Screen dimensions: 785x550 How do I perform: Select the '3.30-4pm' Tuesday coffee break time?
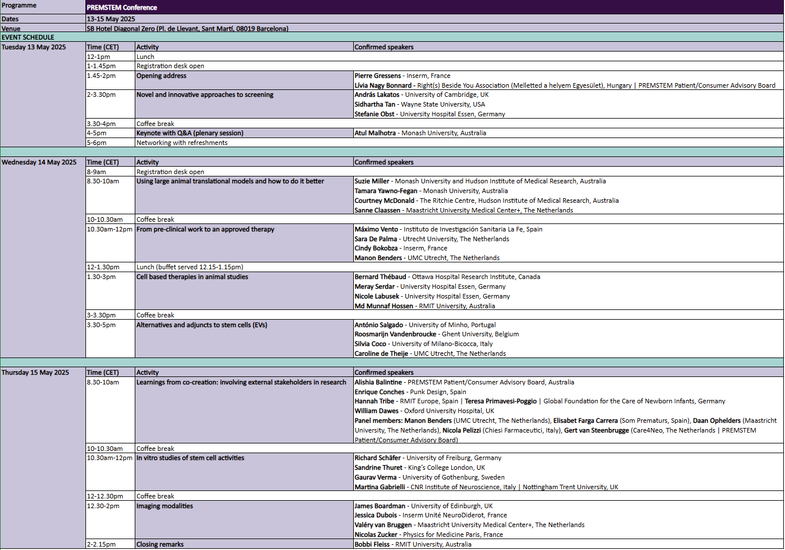(x=110, y=124)
